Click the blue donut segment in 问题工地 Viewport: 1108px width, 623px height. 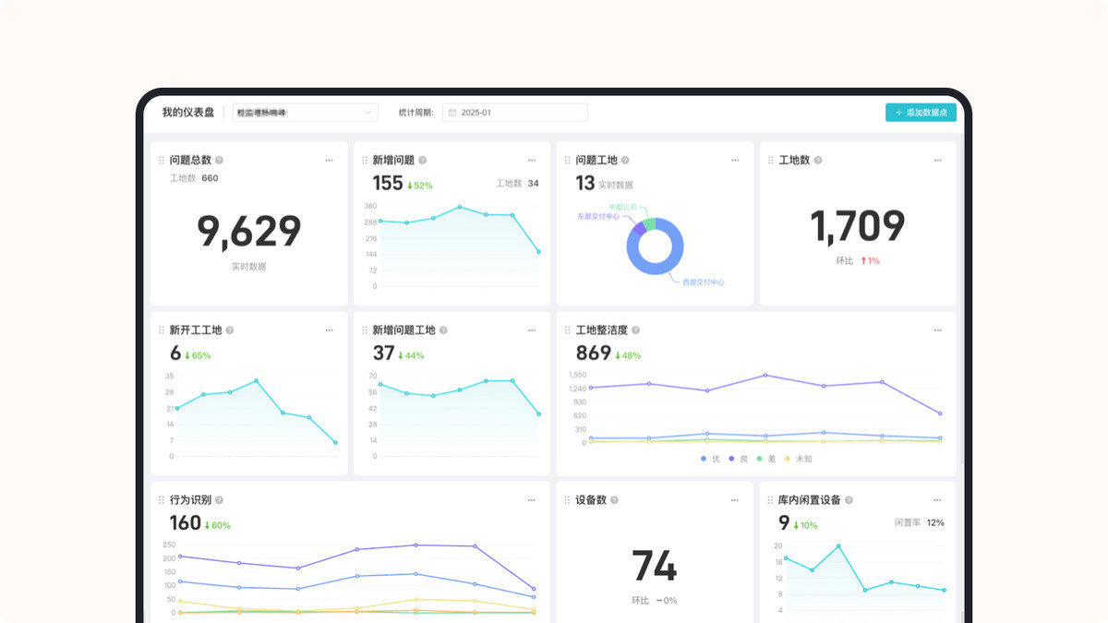tap(656, 269)
